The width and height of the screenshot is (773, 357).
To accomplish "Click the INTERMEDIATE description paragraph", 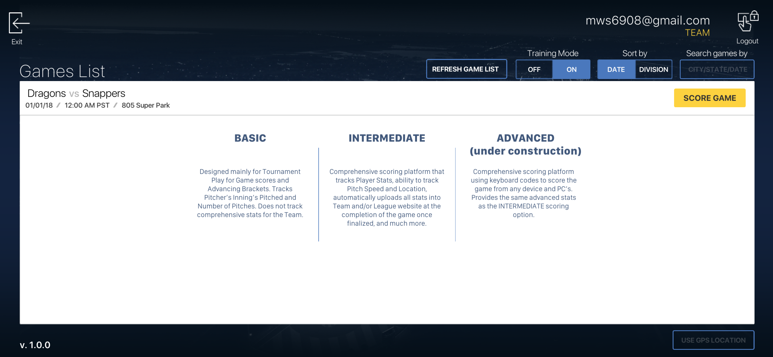I will pyautogui.click(x=386, y=197).
